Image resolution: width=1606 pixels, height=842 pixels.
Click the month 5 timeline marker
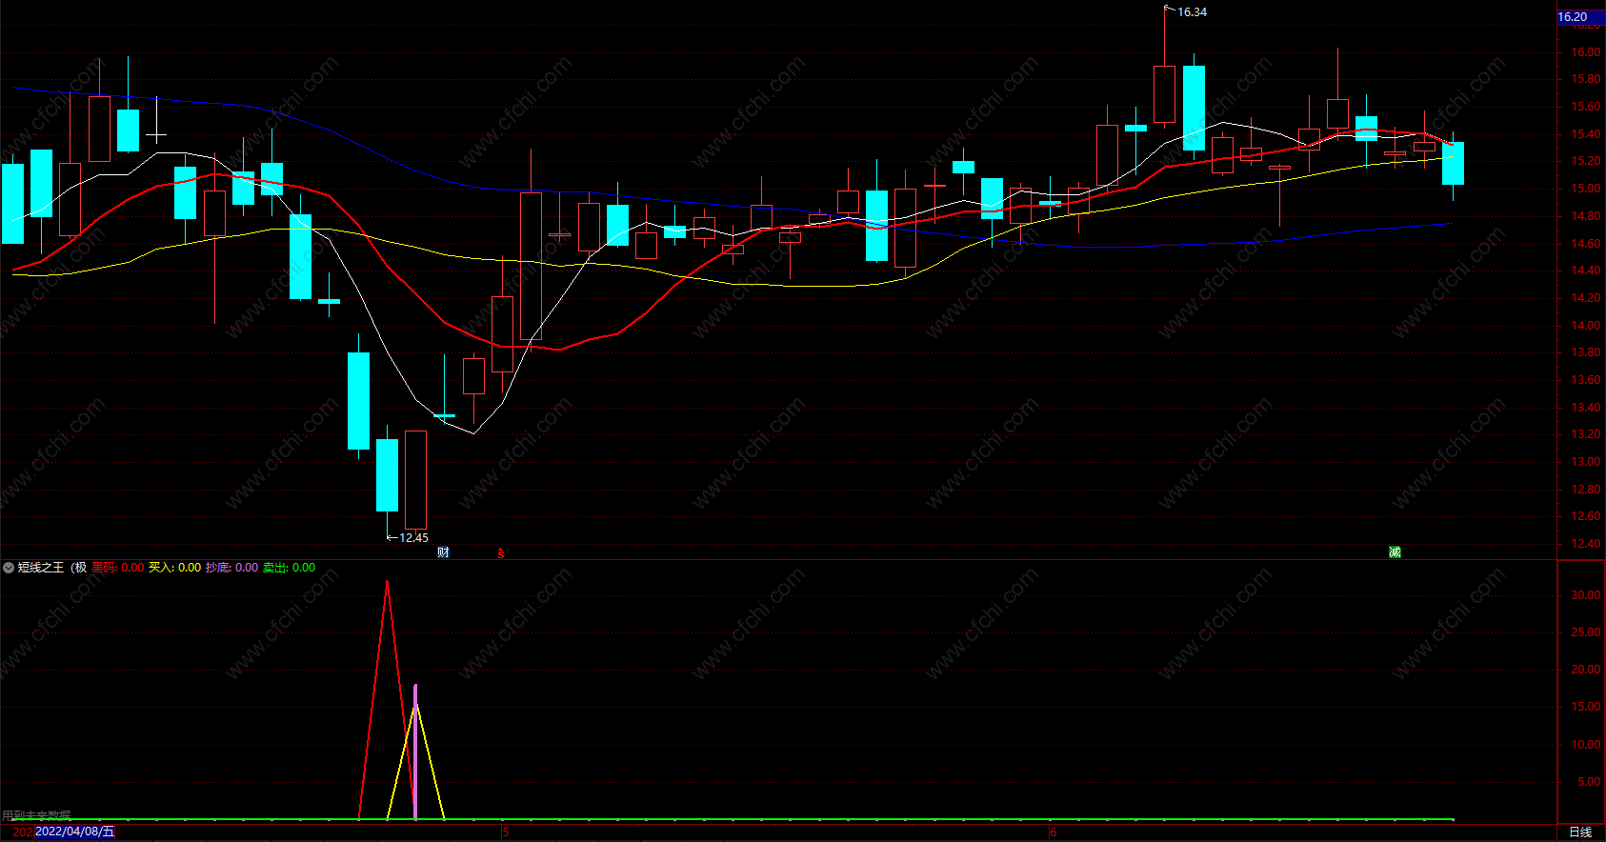click(x=506, y=832)
